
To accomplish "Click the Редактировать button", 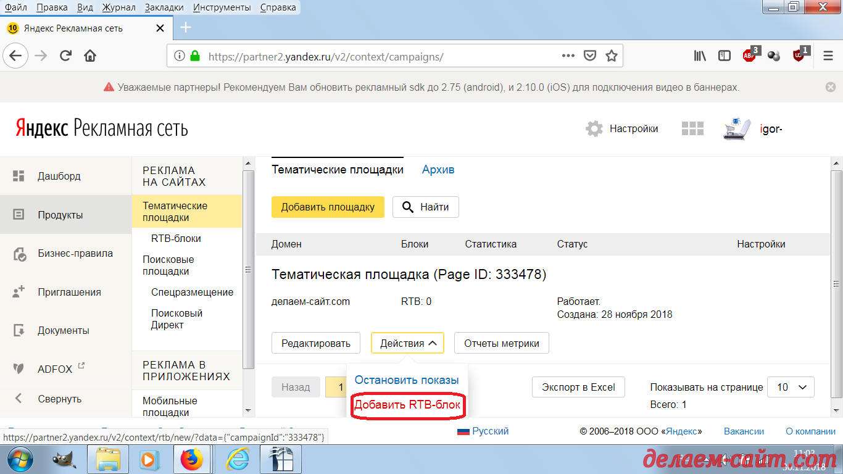I will 316,343.
